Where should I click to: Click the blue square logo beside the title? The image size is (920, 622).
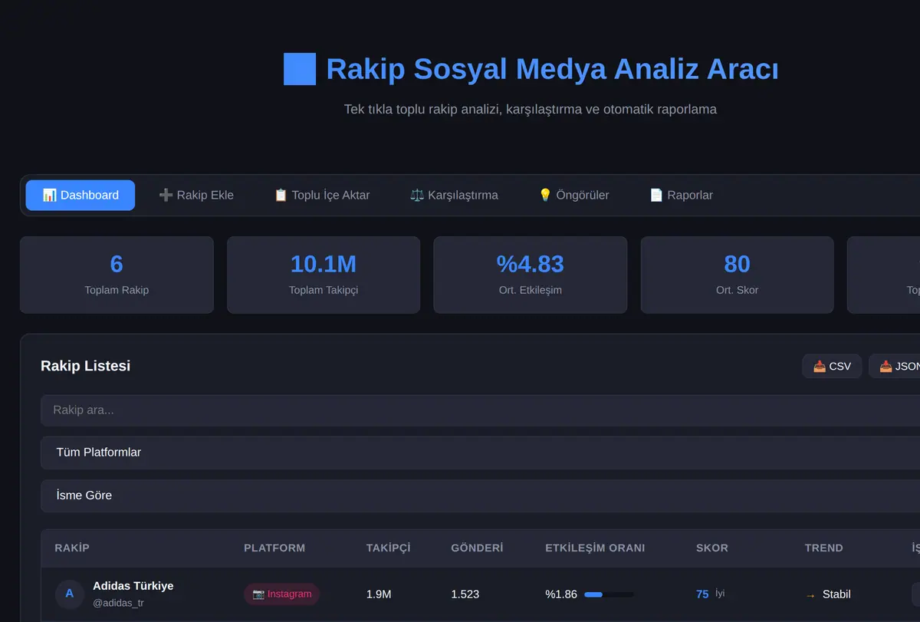click(x=300, y=69)
